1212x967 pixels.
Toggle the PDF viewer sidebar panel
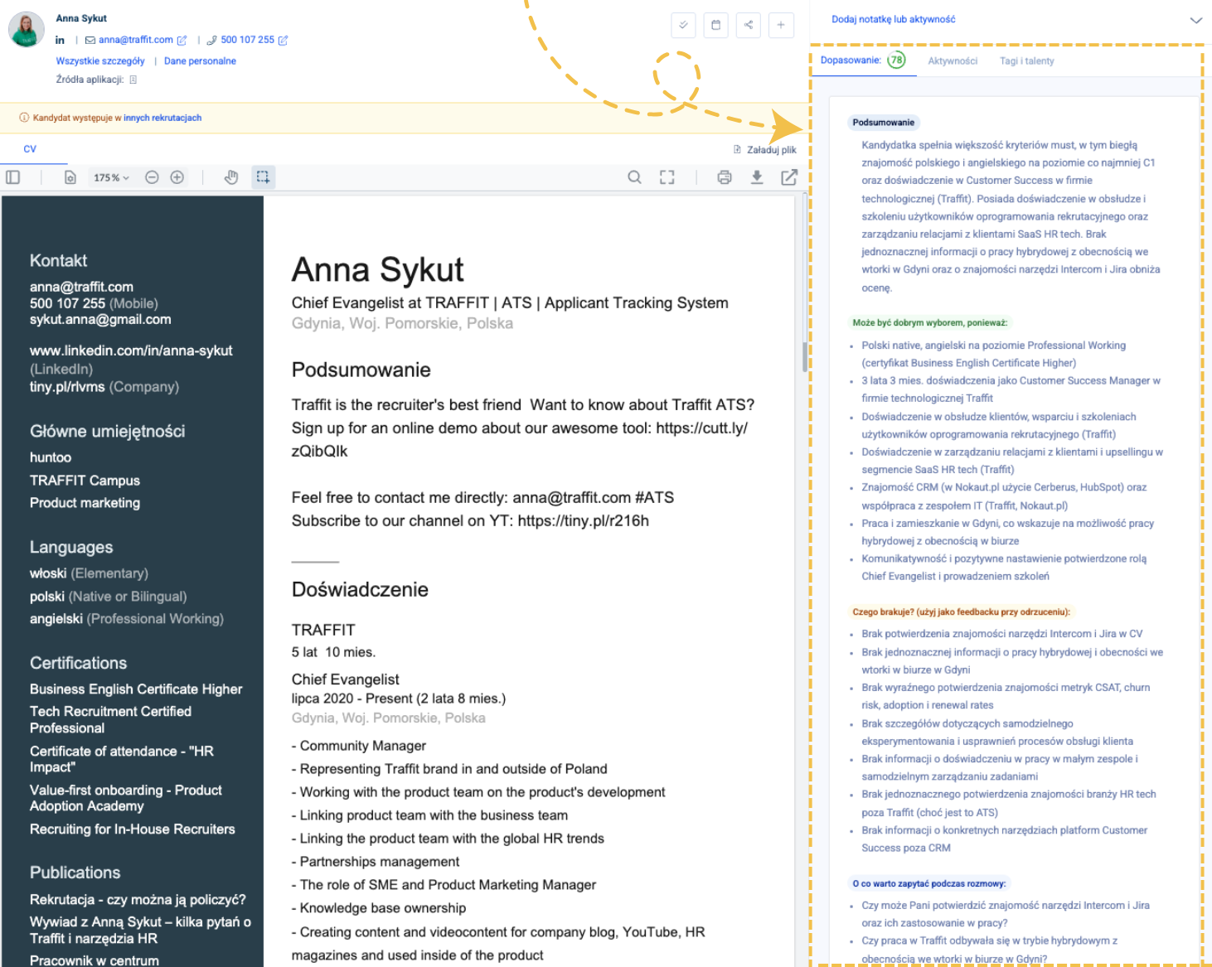tap(12, 177)
